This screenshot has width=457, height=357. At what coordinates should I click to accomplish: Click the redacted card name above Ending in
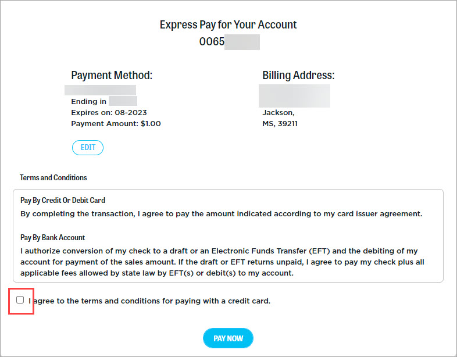[x=101, y=90]
